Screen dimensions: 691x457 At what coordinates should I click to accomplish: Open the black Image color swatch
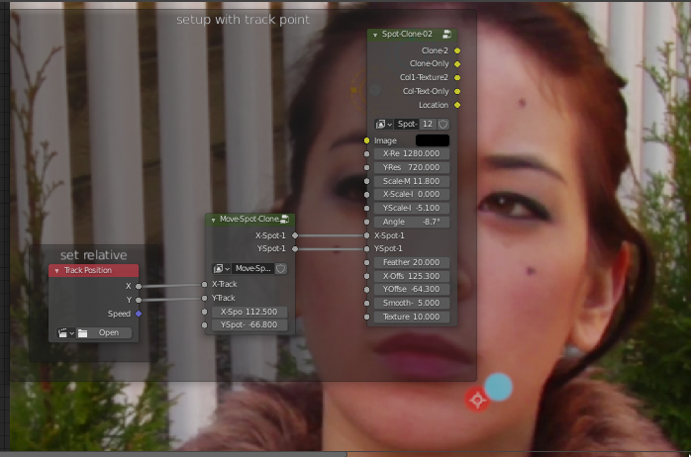433,140
